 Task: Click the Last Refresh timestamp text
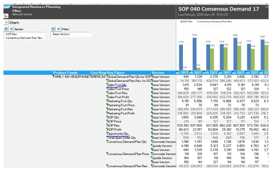pyautogui.click(x=203, y=14)
